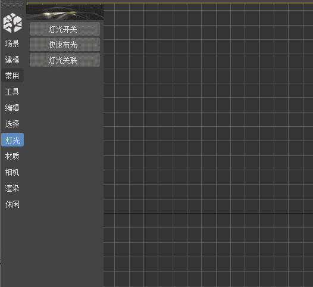Image resolution: width=313 pixels, height=287 pixels.
Task: Click the dotted drag handle above the logo
Action: click(x=12, y=4)
